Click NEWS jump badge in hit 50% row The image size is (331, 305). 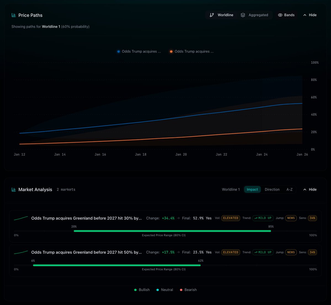point(291,252)
